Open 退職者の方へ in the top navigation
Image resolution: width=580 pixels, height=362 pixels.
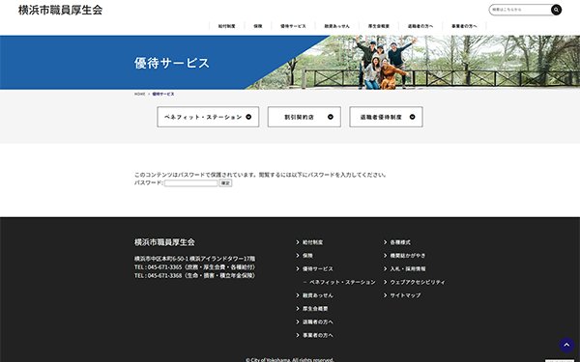pos(420,26)
